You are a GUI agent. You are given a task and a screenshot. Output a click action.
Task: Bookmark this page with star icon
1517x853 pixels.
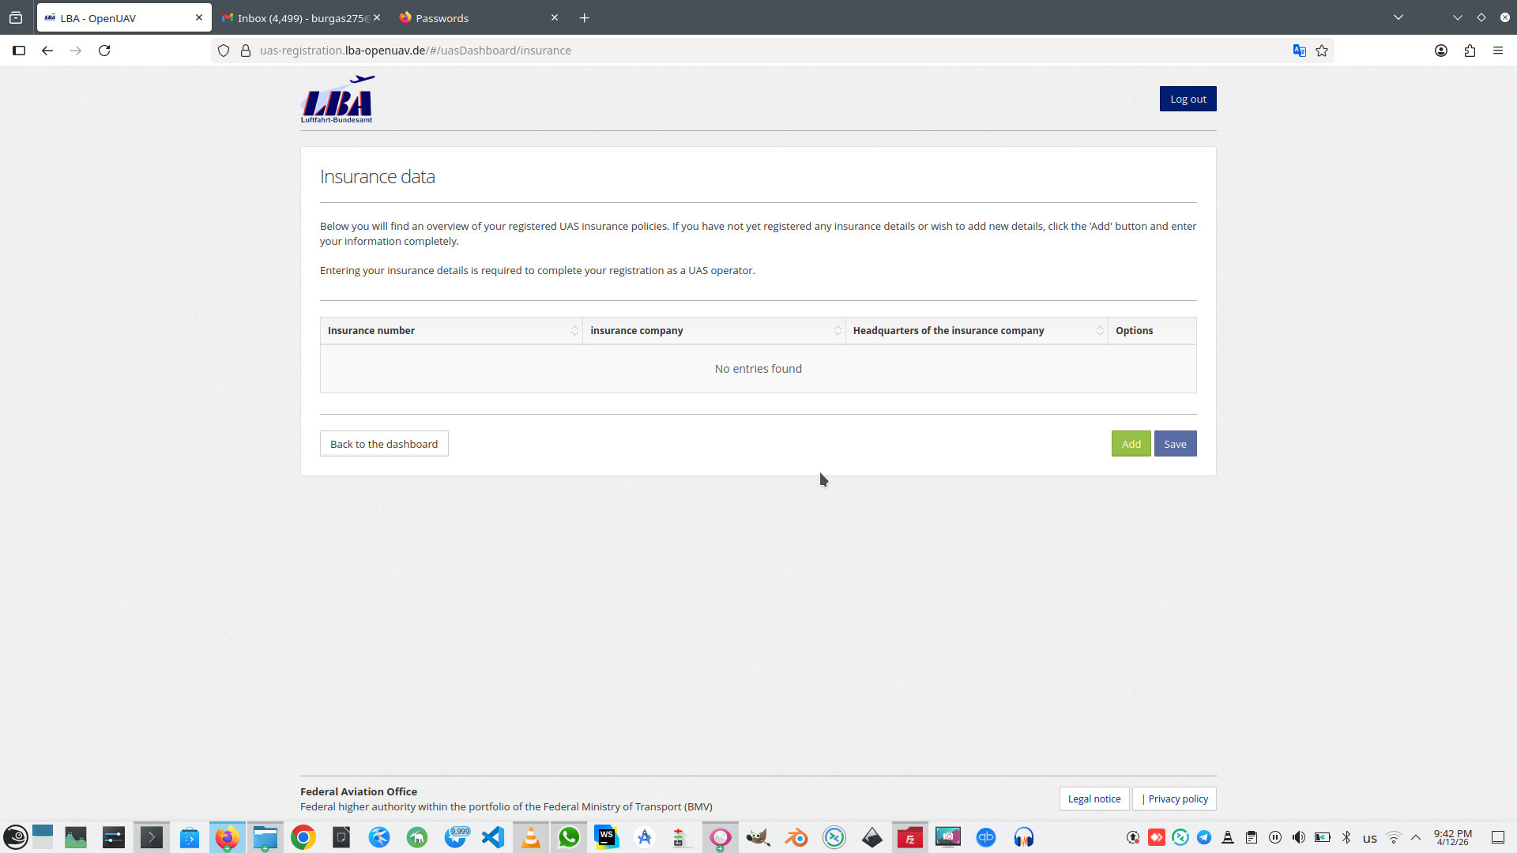tap(1322, 51)
